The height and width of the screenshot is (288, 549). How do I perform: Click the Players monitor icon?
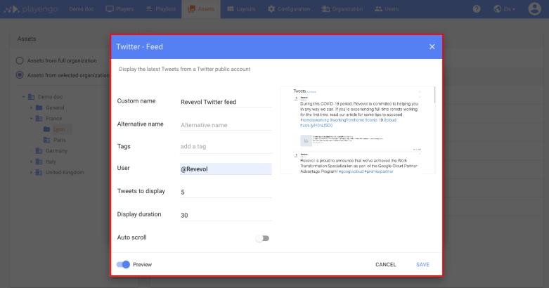point(110,9)
